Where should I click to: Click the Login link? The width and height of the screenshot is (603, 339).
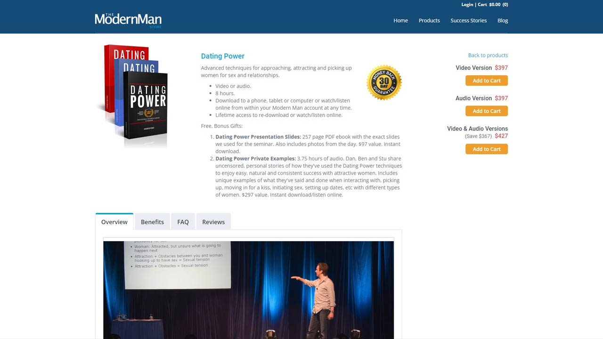[x=467, y=4]
